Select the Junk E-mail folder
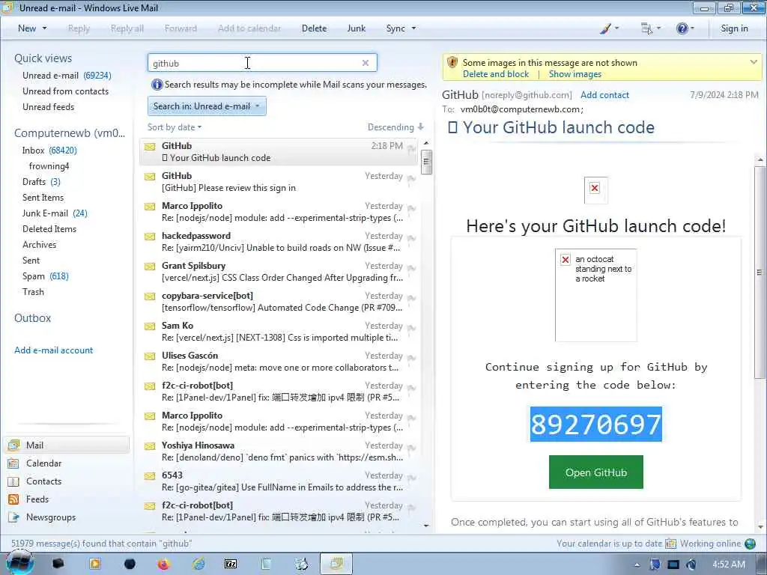The width and height of the screenshot is (767, 575). 55,213
